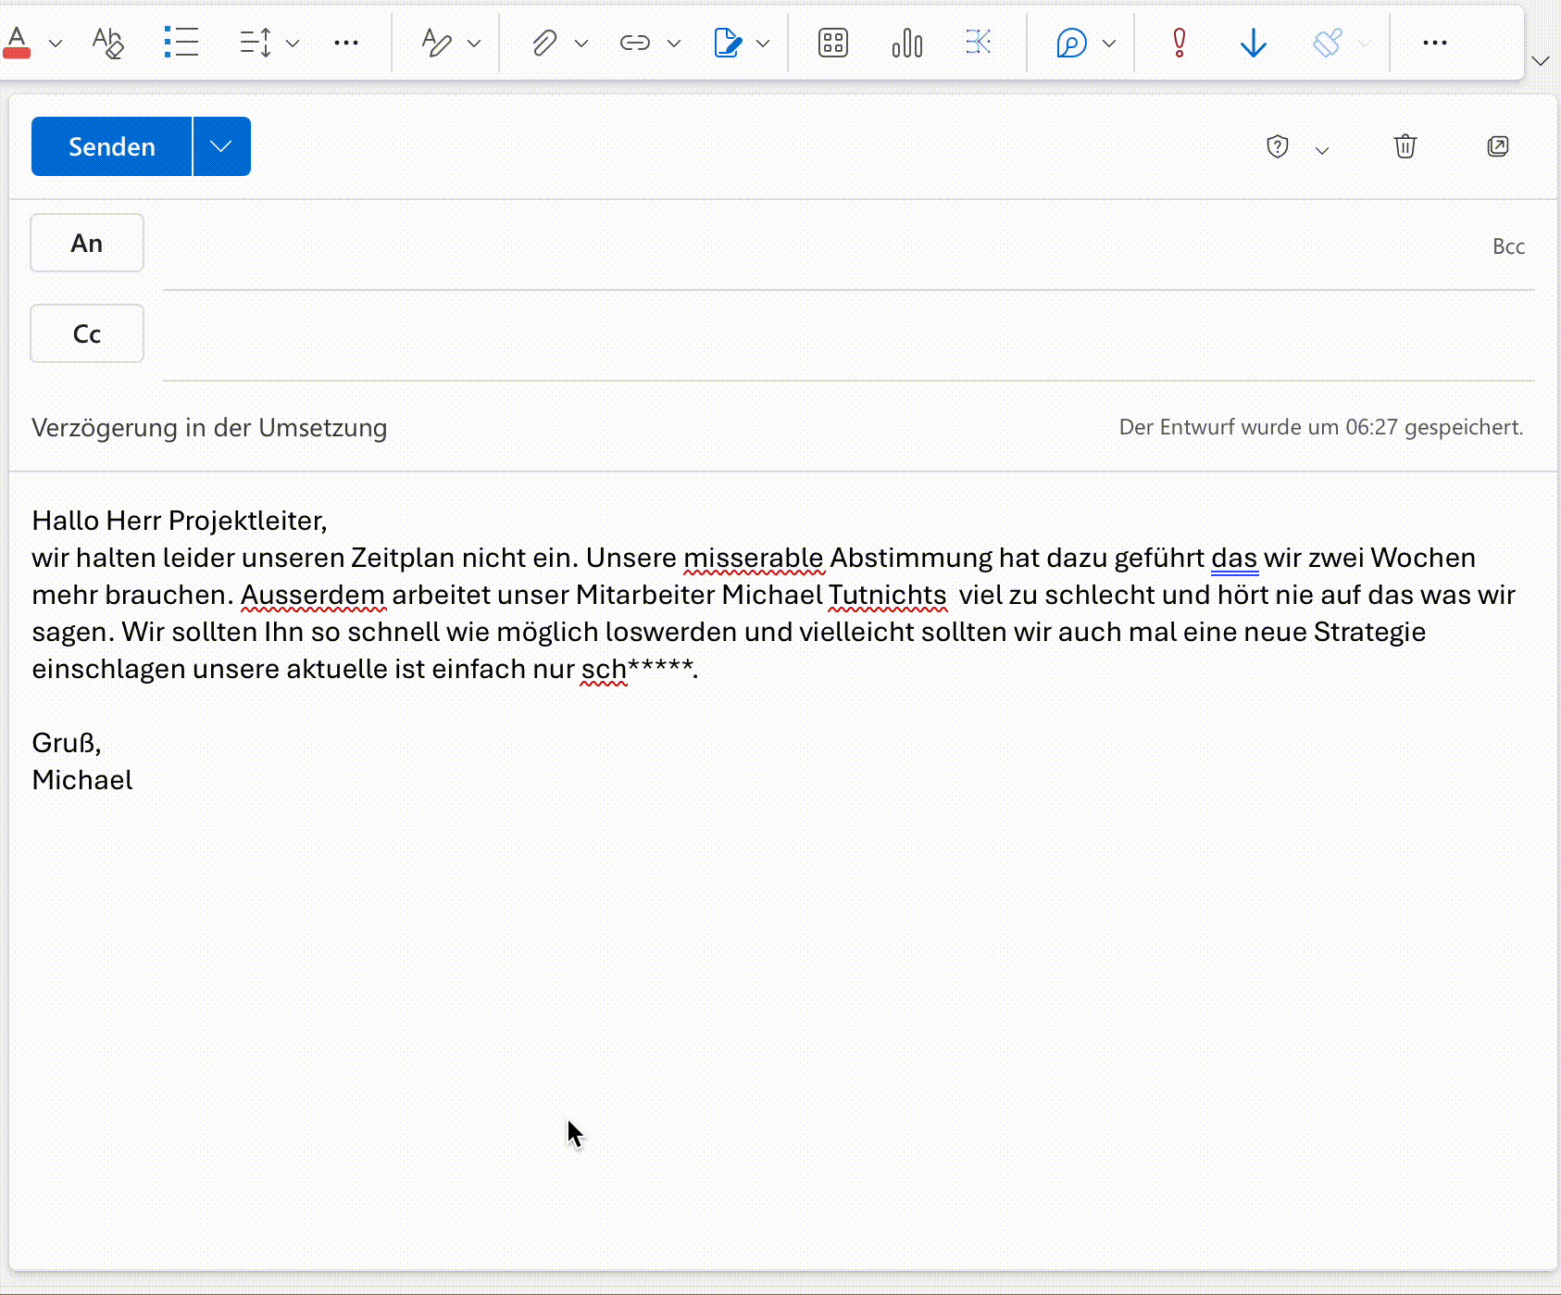Open Copilot in the toolbar
The width and height of the screenshot is (1561, 1295).
(1070, 42)
